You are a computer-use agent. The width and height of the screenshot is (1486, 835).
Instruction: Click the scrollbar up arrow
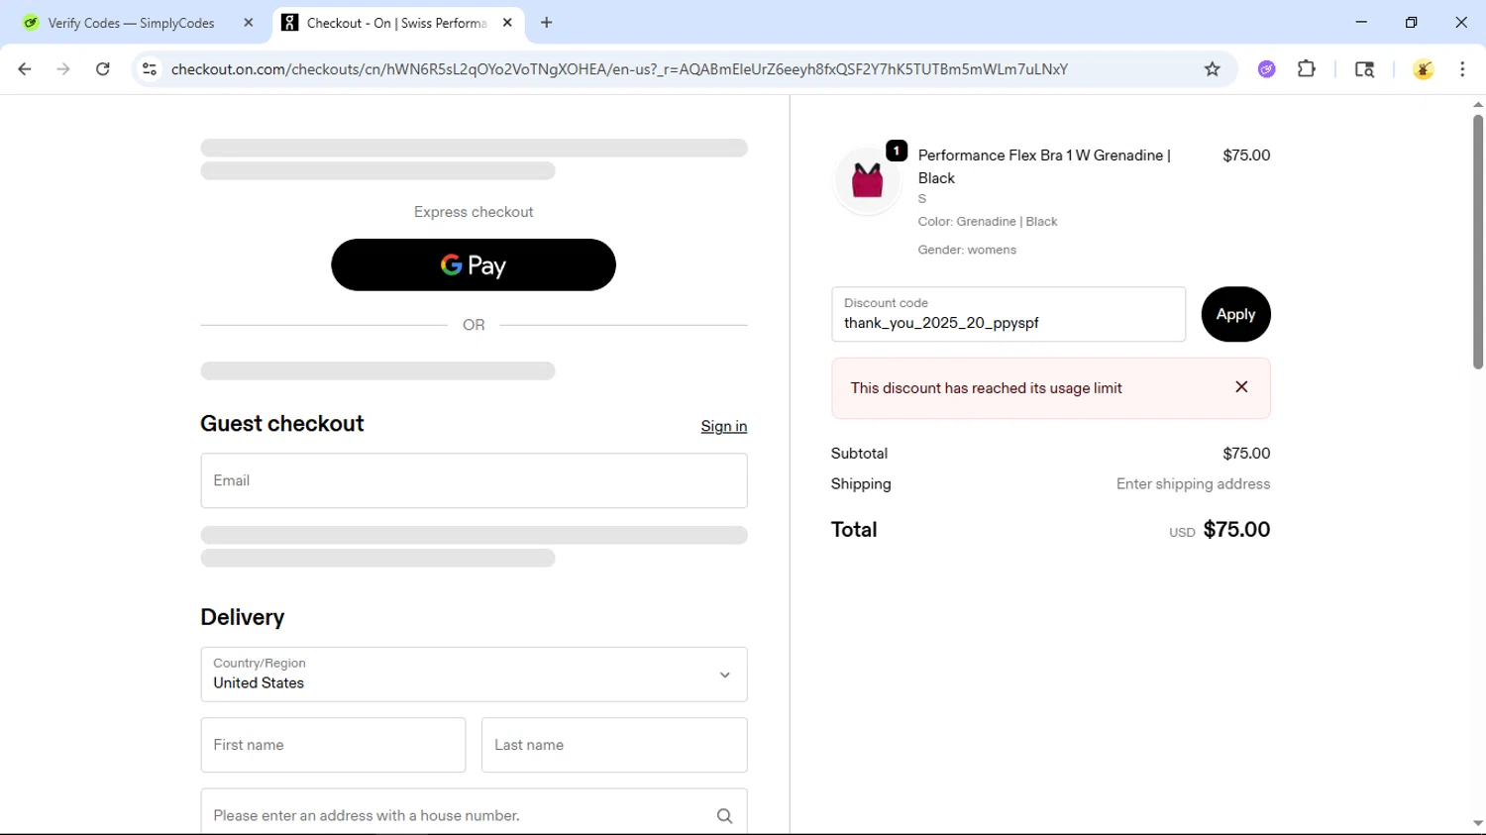point(1478,104)
